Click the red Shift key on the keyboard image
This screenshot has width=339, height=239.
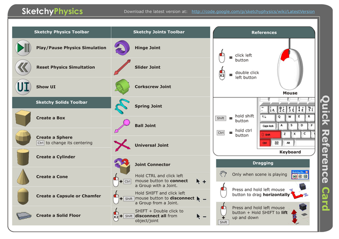(x=270, y=134)
